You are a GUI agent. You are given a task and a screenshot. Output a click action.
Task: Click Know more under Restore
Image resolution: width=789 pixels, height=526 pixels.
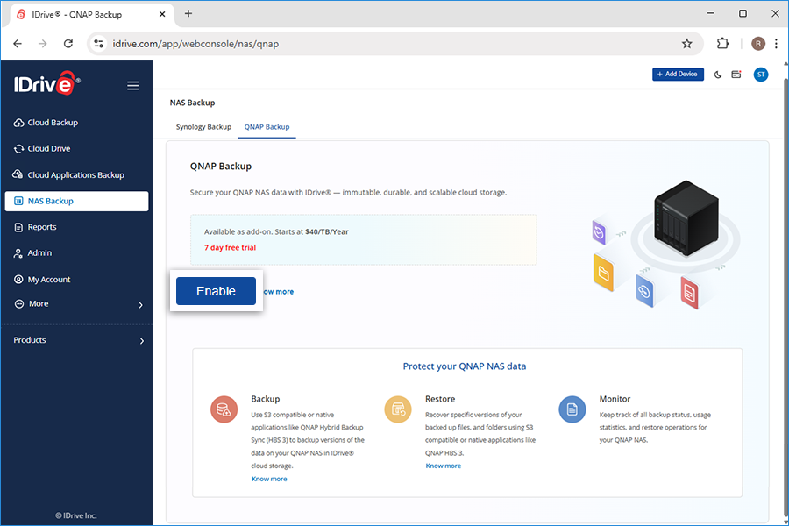(444, 466)
